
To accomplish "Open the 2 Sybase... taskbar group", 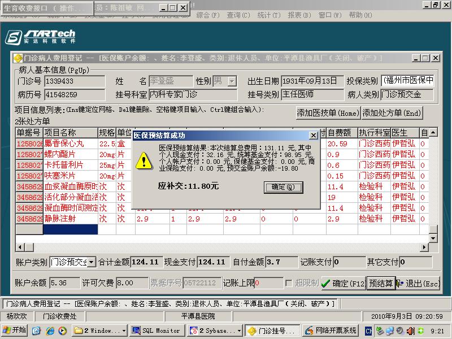I will click(x=215, y=331).
